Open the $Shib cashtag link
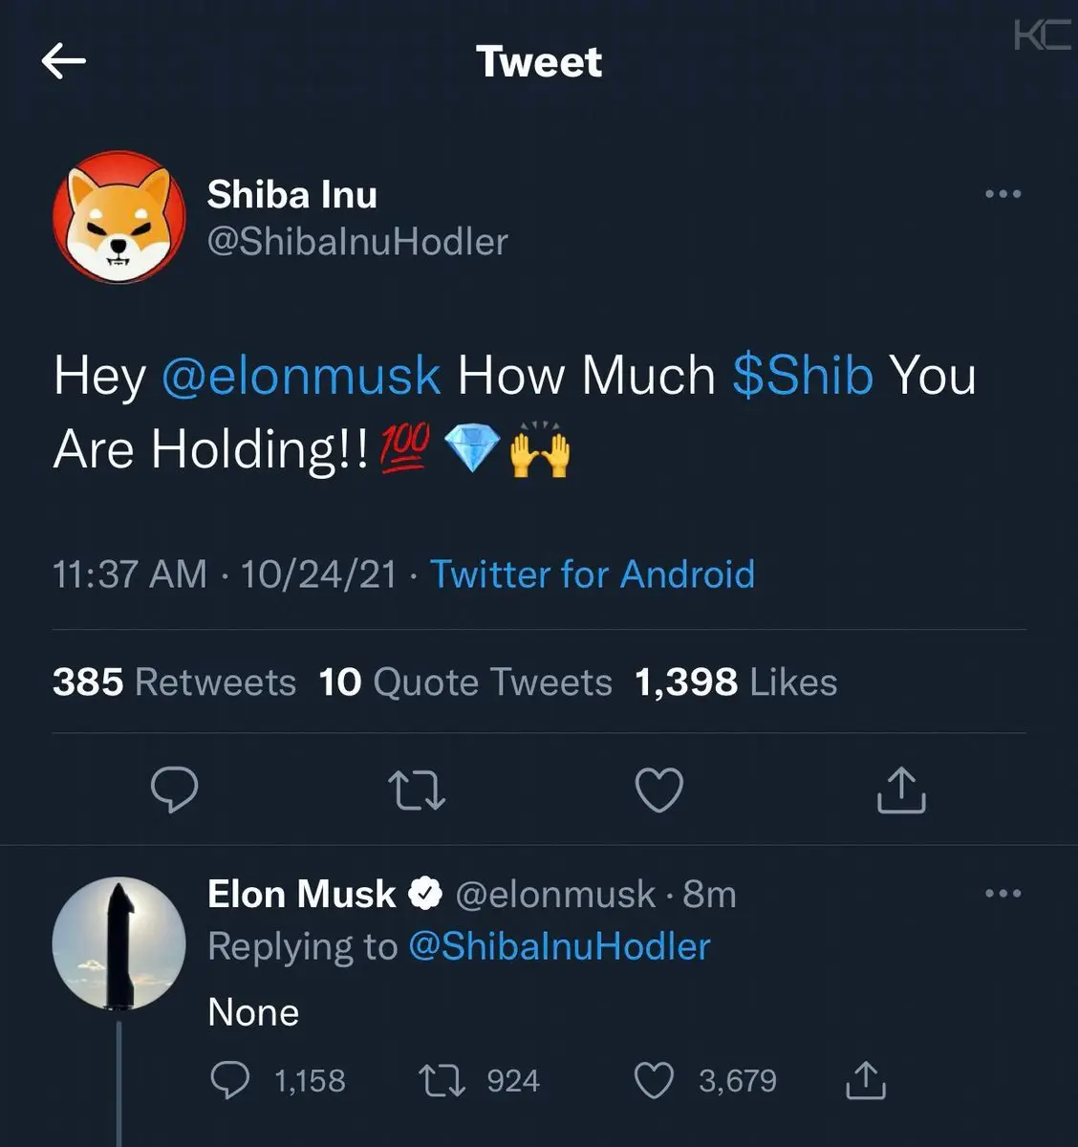Screen dimensions: 1078x1147 [x=803, y=375]
